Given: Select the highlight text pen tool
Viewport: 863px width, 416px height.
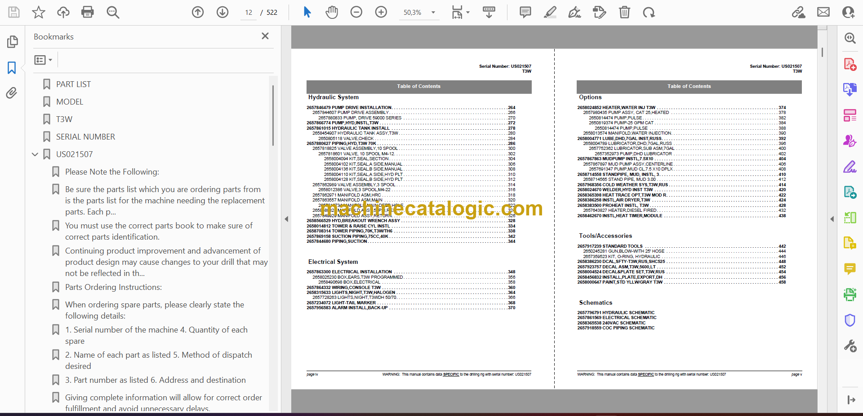Looking at the screenshot, I should [550, 12].
